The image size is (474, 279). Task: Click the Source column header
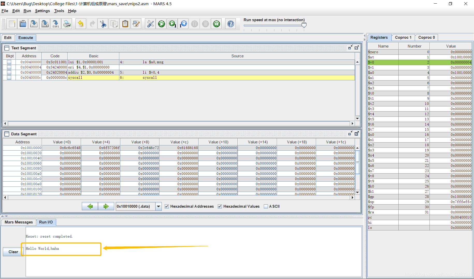tap(237, 56)
